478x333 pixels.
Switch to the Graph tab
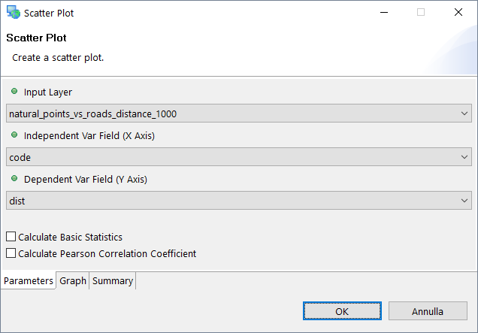click(x=73, y=281)
